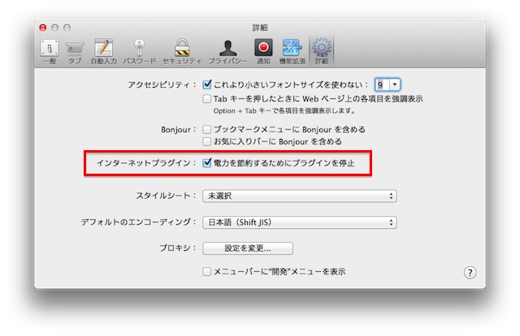Open the 一般 (General) preferences pane

pyautogui.click(x=49, y=50)
